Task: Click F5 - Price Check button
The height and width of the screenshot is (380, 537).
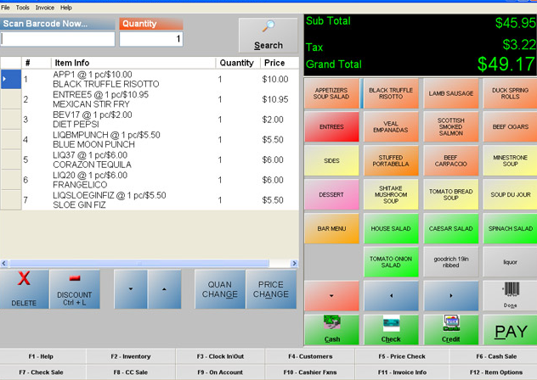Action: [x=402, y=356]
